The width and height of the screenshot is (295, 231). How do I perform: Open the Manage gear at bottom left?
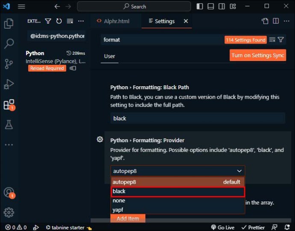tap(9, 212)
